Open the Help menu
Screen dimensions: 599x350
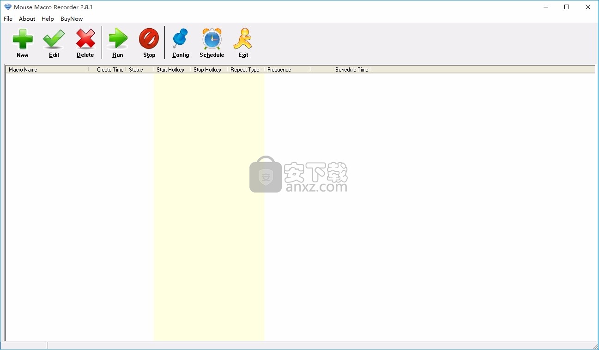(48, 19)
